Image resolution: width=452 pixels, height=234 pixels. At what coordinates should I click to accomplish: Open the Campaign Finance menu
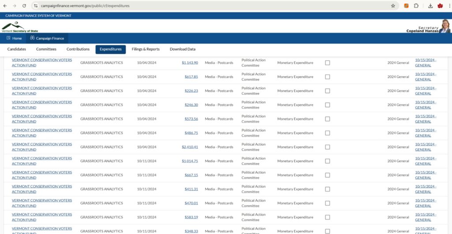(47, 38)
